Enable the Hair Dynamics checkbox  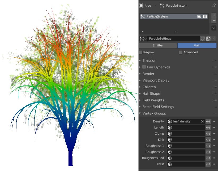pyautogui.click(x=144, y=67)
